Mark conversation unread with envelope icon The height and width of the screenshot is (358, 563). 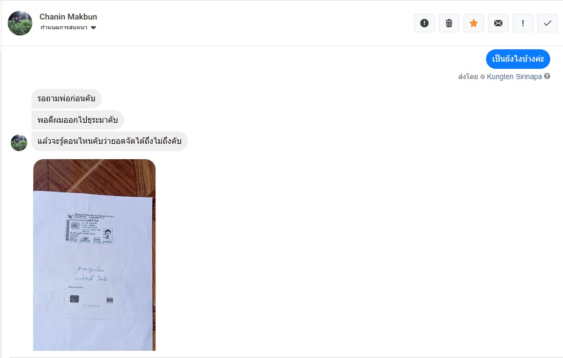pyautogui.click(x=498, y=23)
